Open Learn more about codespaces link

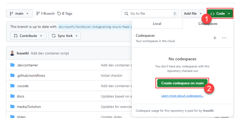(x=182, y=96)
